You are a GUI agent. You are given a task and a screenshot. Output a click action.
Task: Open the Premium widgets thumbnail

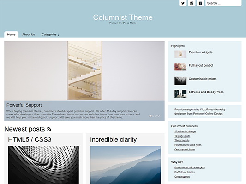(180, 54)
